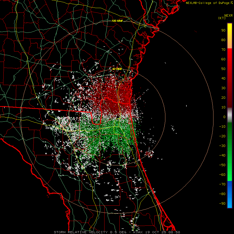Image resolution: width=234 pixels, height=234 pixels.
Task: Select the 20 tick label on the velocity scale
Action: coord(223,98)
